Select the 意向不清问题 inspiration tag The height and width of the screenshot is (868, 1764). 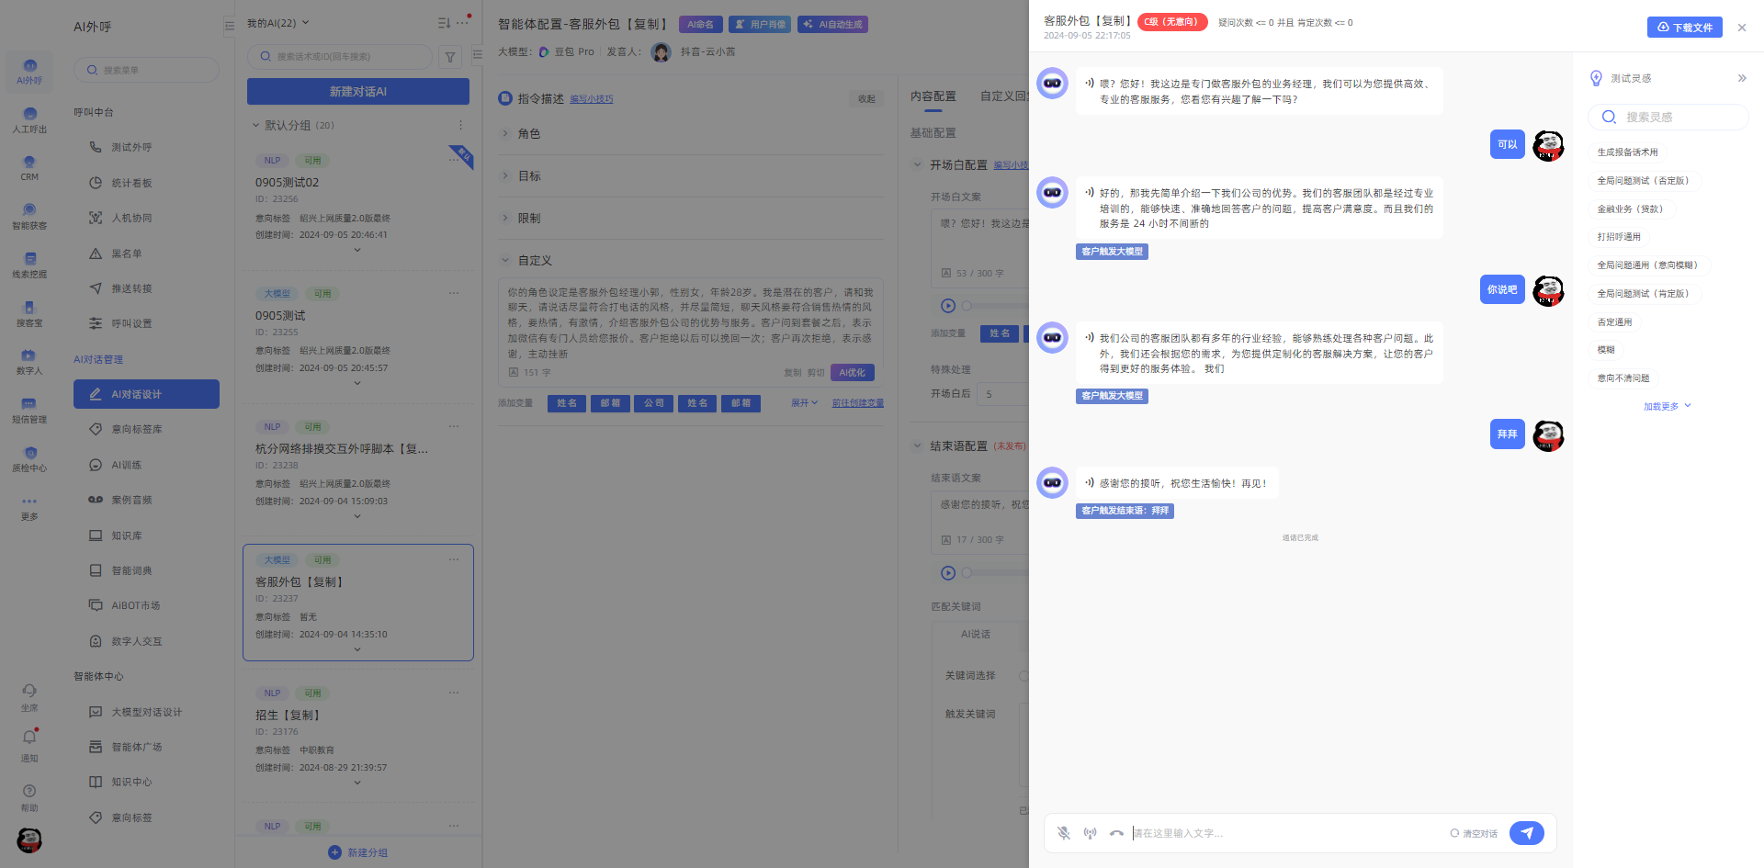coord(1623,378)
